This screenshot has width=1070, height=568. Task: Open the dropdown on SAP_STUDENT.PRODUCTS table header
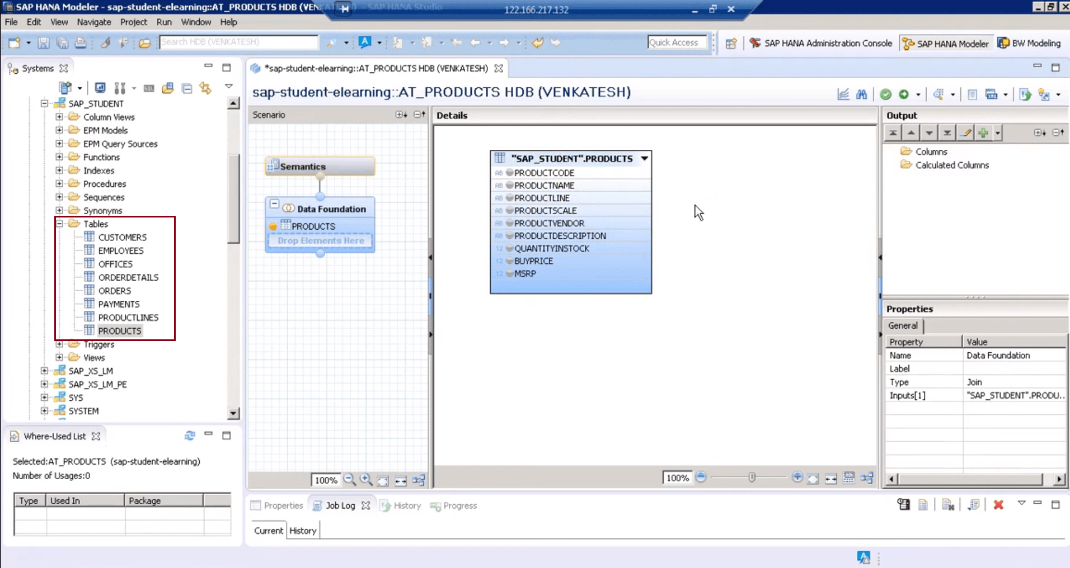(645, 158)
